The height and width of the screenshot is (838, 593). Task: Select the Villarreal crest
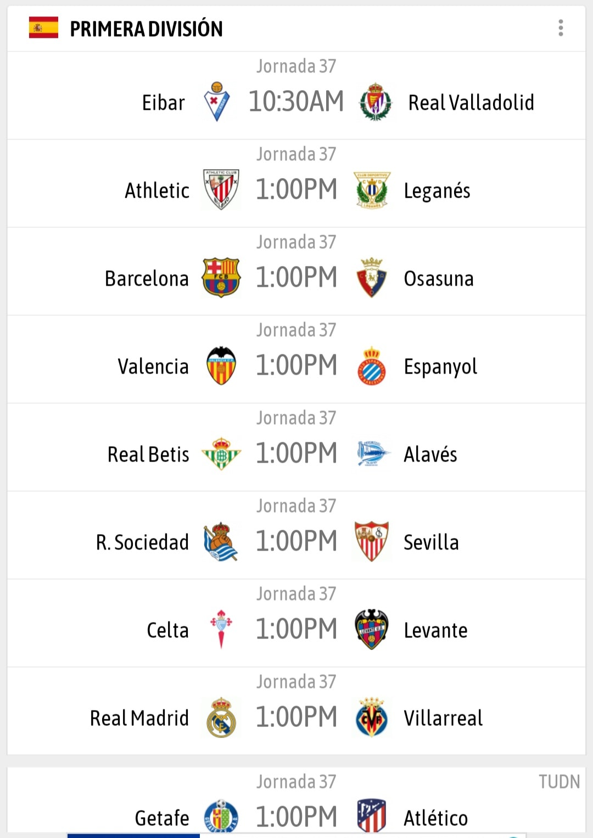[372, 717]
